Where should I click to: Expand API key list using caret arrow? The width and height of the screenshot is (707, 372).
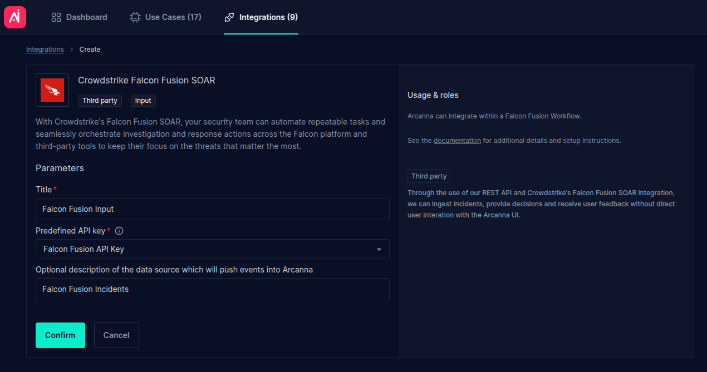point(379,249)
